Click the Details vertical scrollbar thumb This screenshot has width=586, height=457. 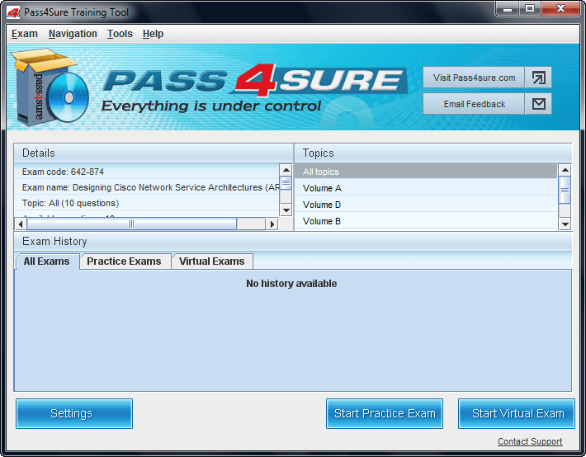point(286,183)
